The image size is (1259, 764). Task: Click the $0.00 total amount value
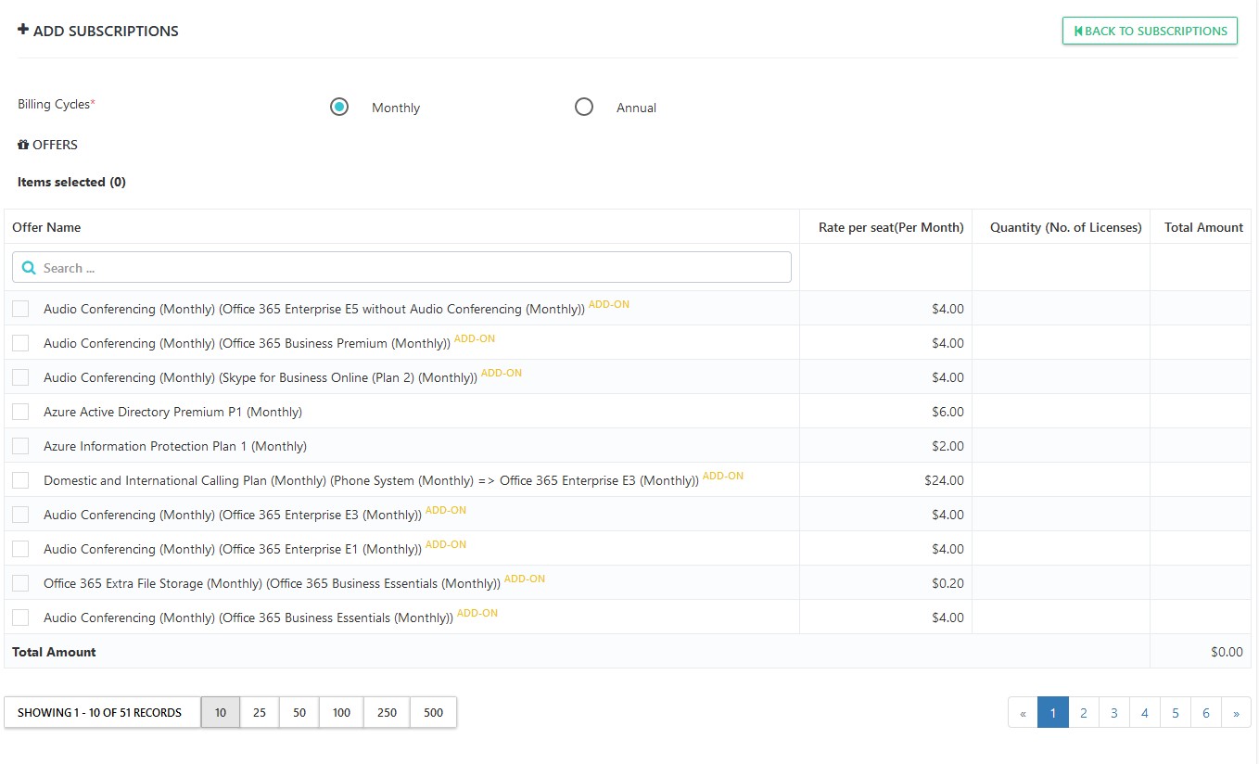pos(1227,652)
